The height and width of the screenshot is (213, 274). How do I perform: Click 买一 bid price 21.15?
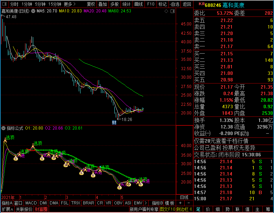click(x=227, y=54)
